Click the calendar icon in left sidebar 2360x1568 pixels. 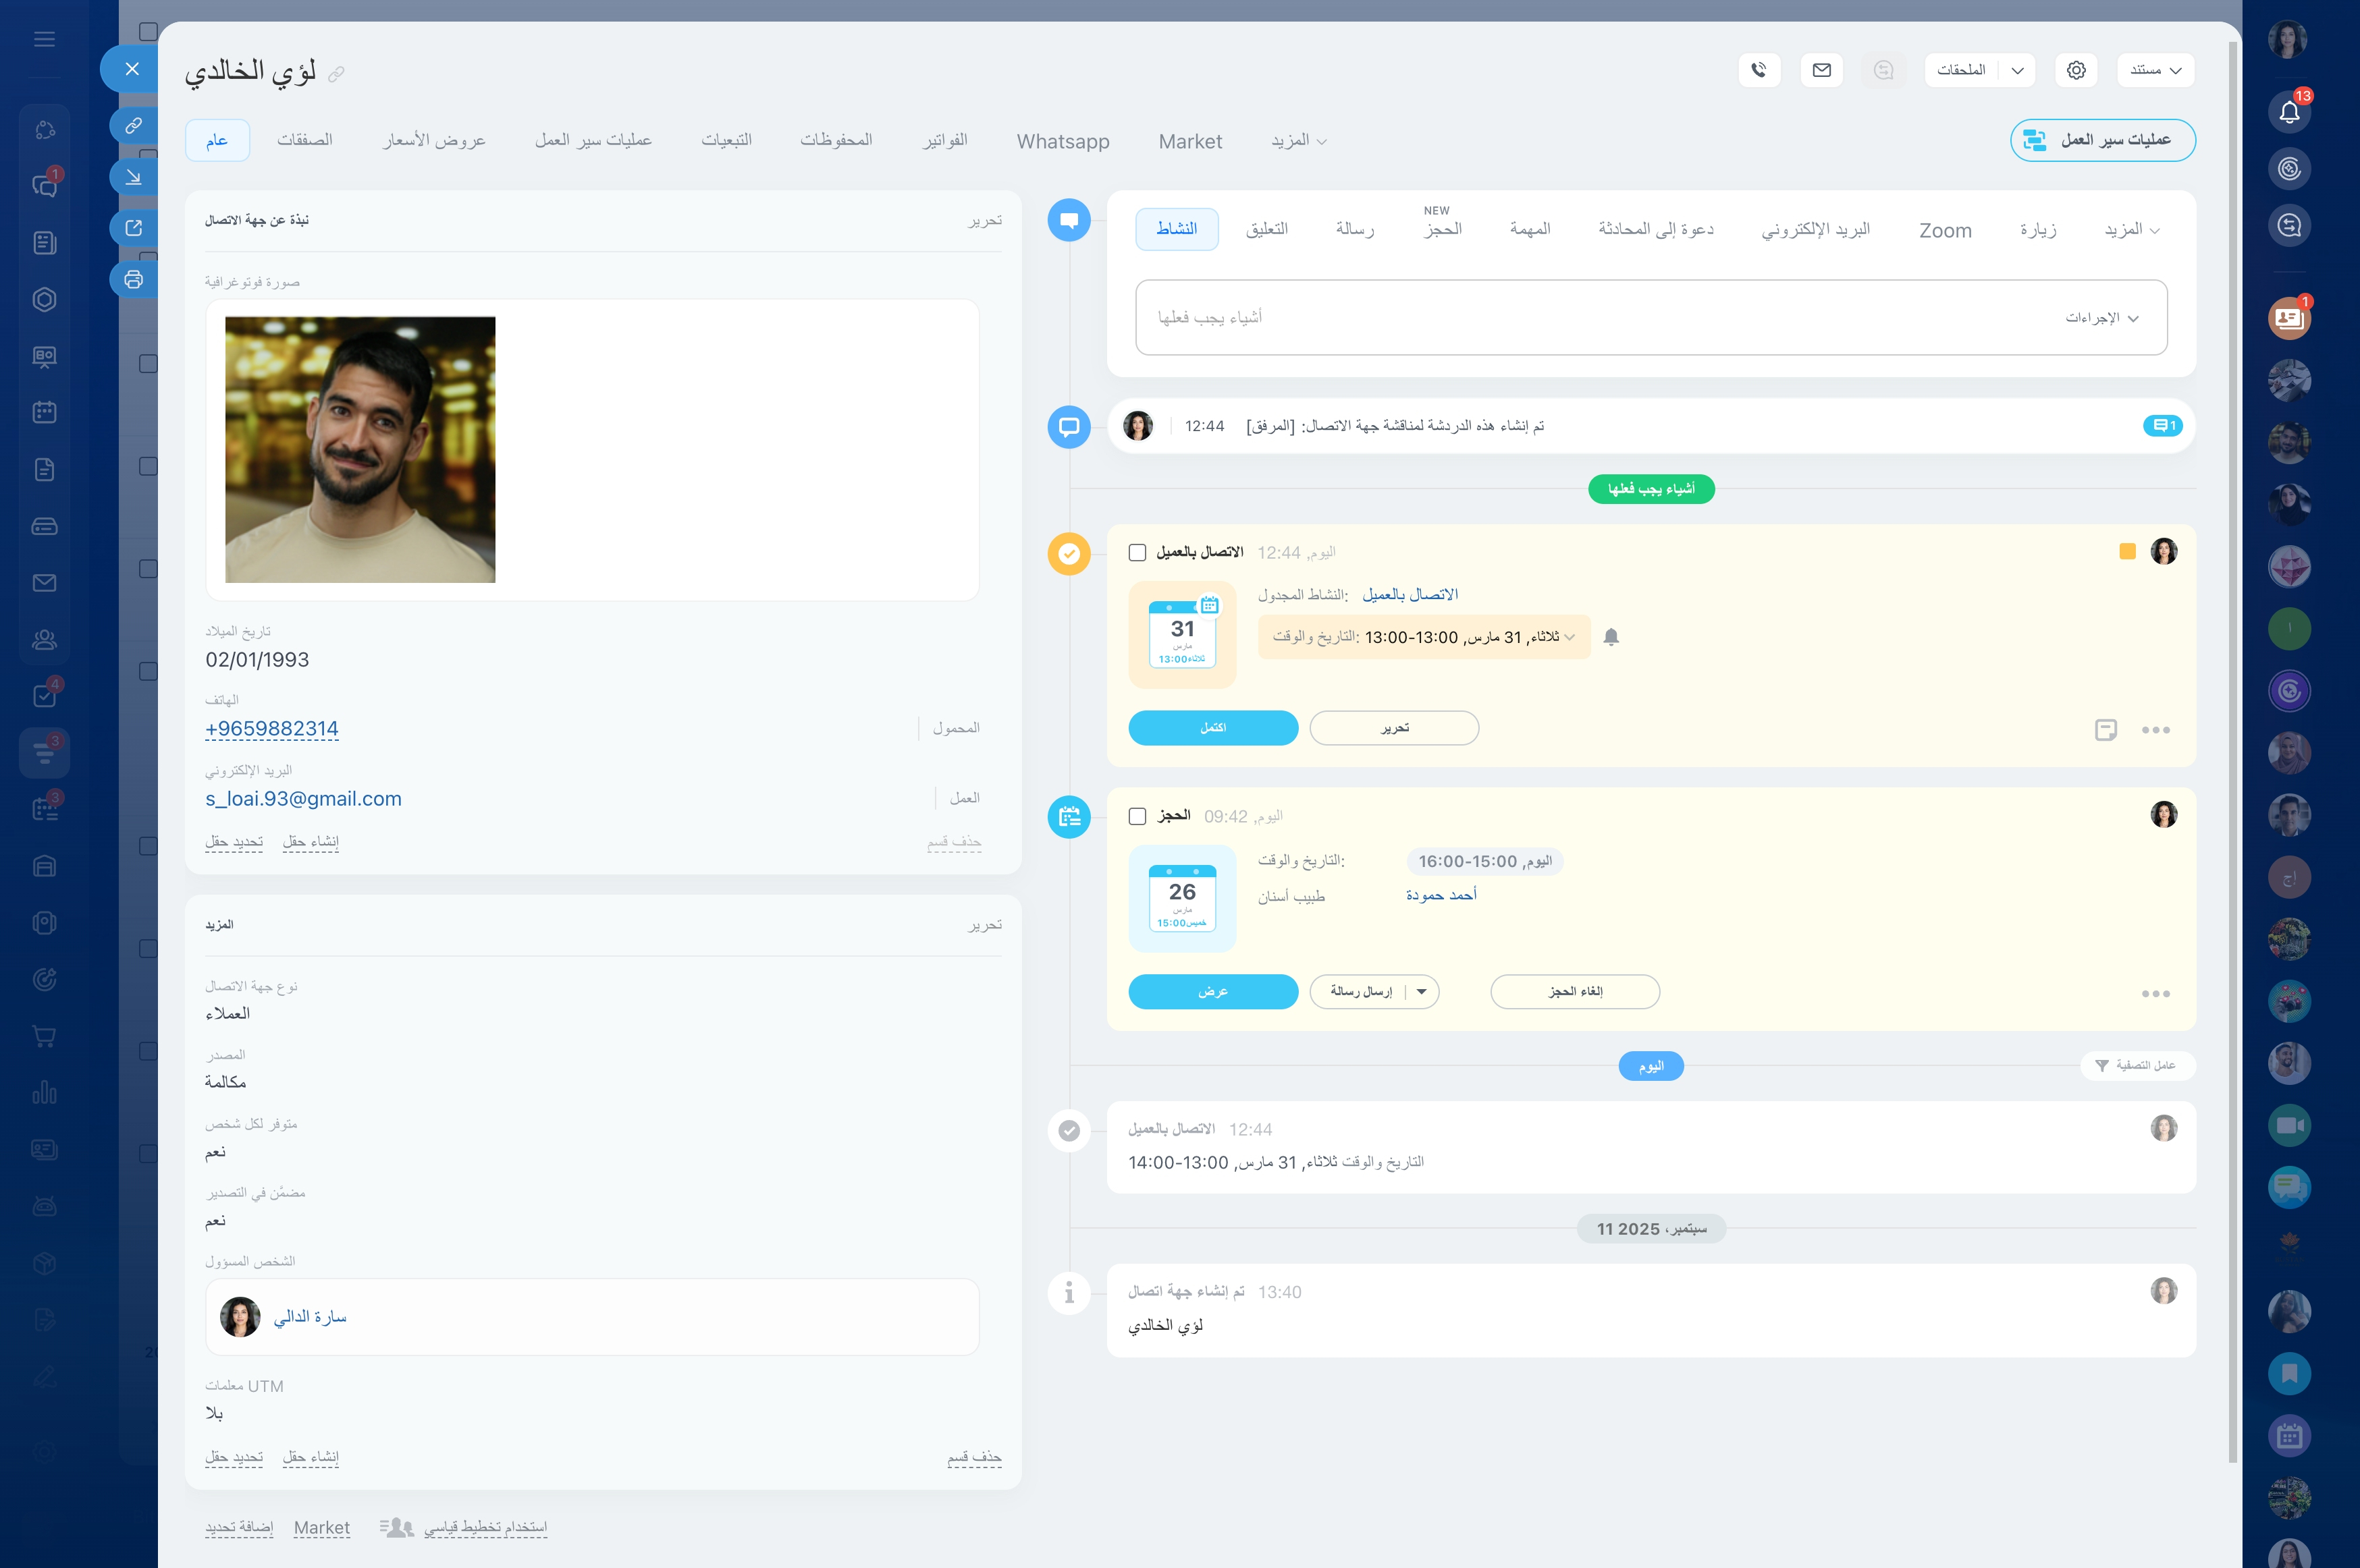pyautogui.click(x=44, y=412)
